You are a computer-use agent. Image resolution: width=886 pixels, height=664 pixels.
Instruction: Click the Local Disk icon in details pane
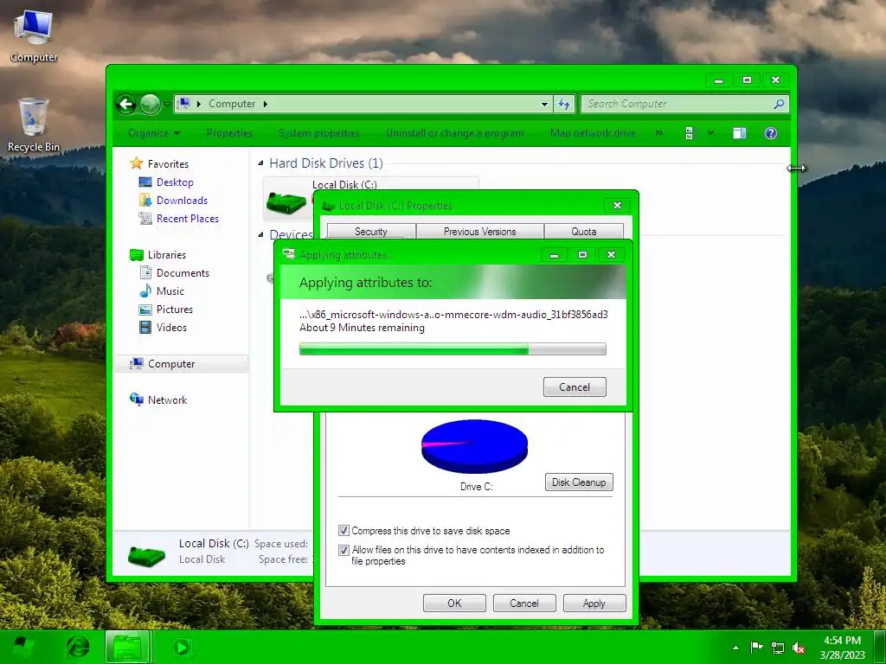146,556
